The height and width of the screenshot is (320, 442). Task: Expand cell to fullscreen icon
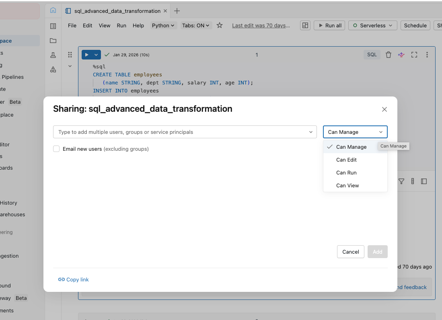414,55
